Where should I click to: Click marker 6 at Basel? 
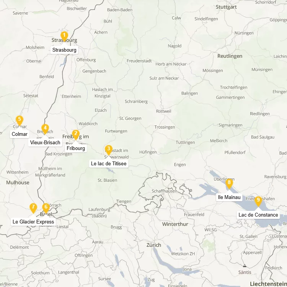(46, 208)
